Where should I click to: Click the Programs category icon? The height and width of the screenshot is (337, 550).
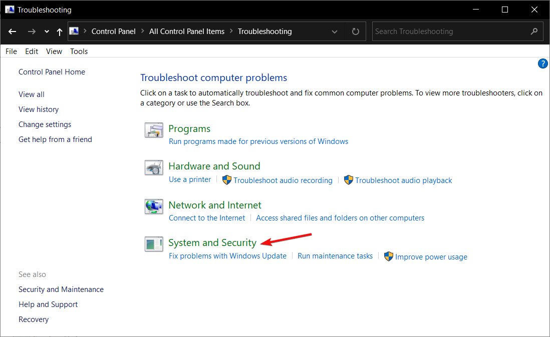point(154,130)
